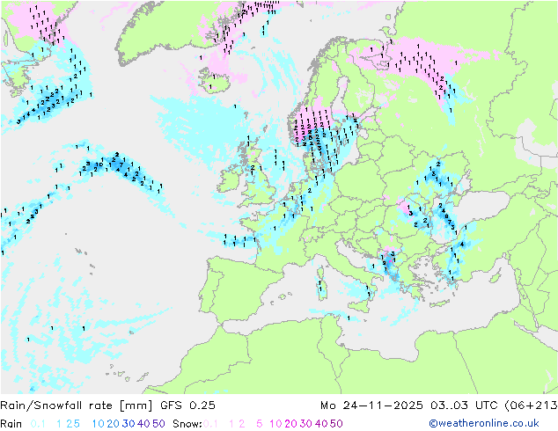Click the "Snow:" legend label
This screenshot has width=558, height=431.
(x=187, y=424)
